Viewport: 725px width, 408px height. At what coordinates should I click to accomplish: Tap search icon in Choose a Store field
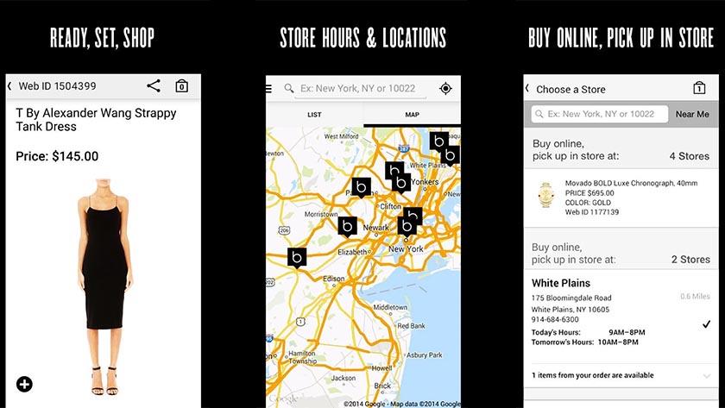pos(539,114)
